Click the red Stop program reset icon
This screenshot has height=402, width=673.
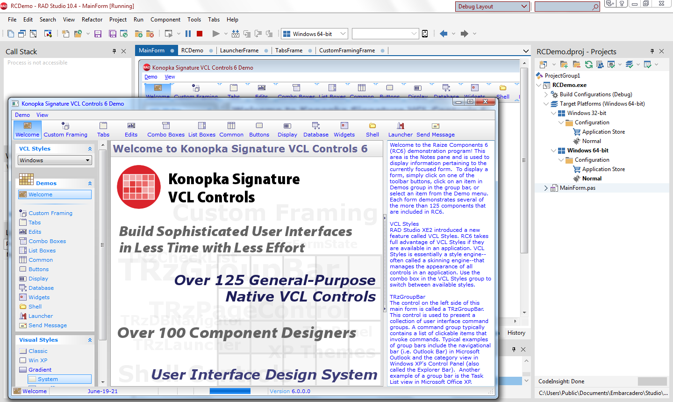click(200, 34)
